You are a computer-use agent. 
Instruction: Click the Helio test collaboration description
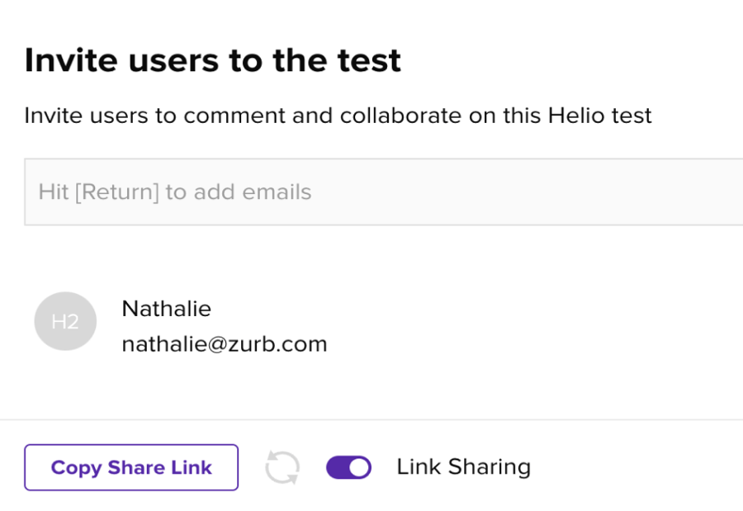point(338,116)
